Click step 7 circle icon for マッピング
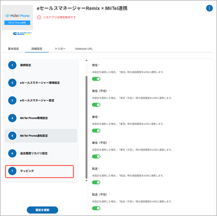Screen dimensions: 217x216 click(x=12, y=171)
